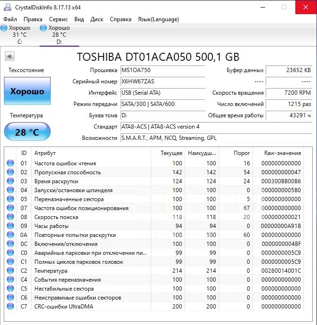Viewport: 317px width, 325px height.
Task: Click the power-on hours value 43291 ч
Action: point(289,115)
